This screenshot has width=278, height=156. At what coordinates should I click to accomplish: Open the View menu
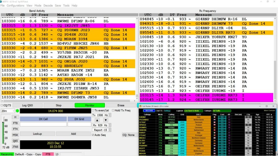pos(29,6)
